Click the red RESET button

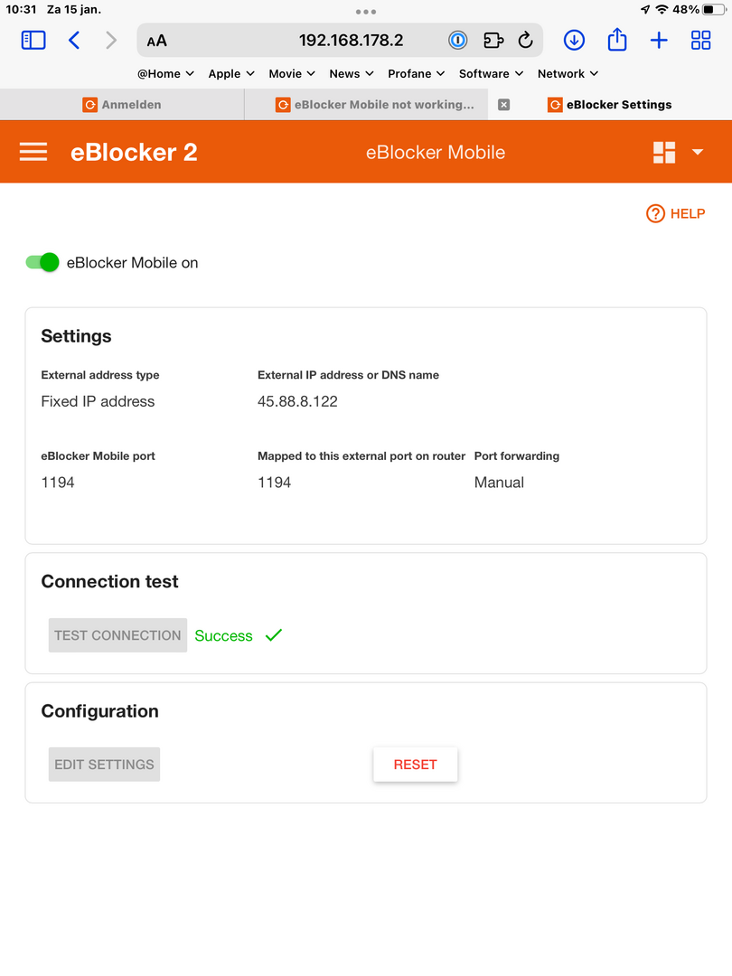[x=415, y=765]
